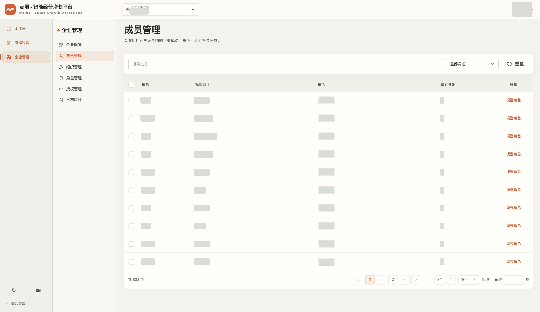Go to page 5

pos(416,280)
